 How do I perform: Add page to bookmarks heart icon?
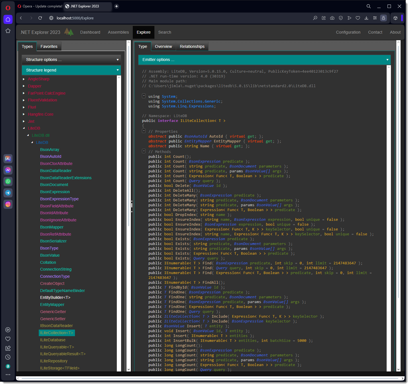point(358,18)
